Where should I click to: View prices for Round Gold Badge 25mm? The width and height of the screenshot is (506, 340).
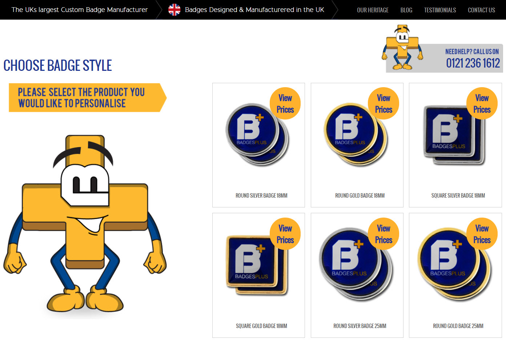(482, 234)
